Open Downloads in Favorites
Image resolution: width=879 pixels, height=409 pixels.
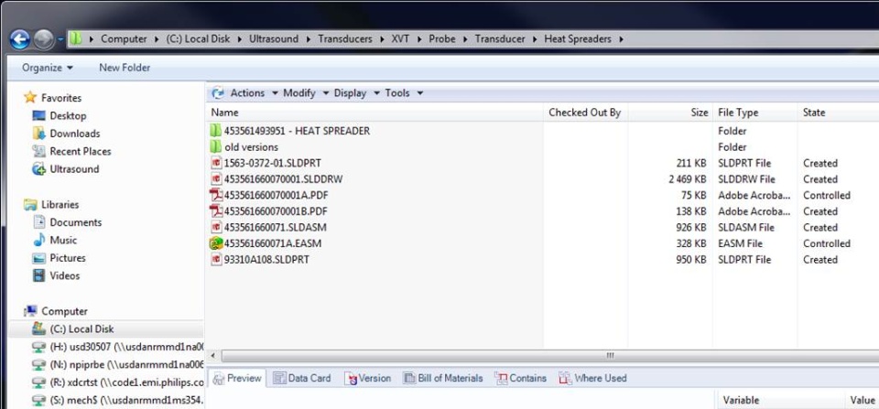[x=74, y=134]
